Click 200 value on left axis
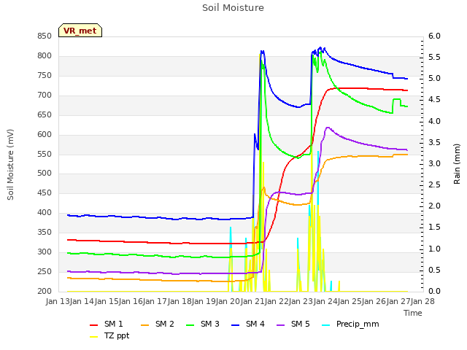The width and height of the screenshot is (467, 350). [x=45, y=292]
